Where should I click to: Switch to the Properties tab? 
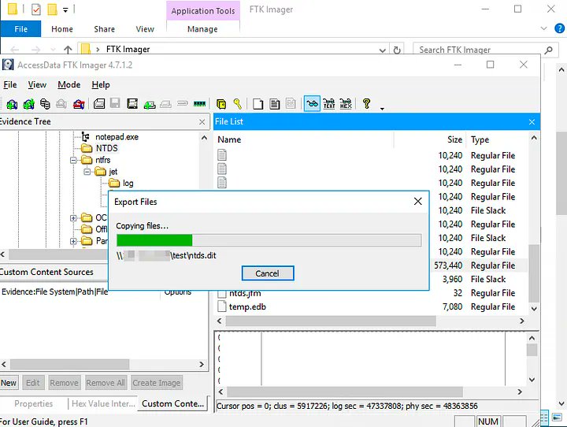34,403
